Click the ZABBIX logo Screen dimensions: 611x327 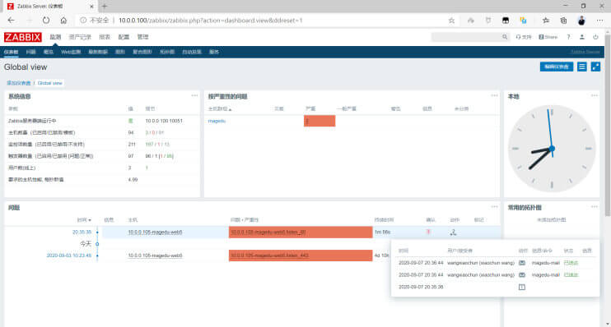click(x=22, y=37)
